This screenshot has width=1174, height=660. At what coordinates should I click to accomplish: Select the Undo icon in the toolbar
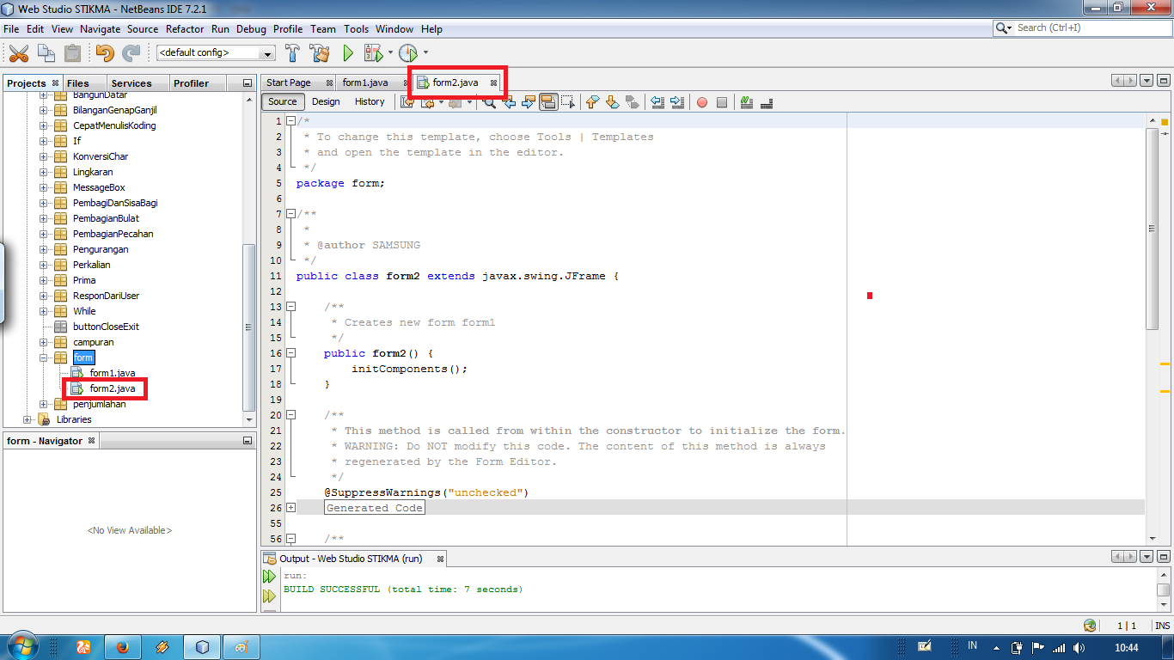(x=103, y=52)
